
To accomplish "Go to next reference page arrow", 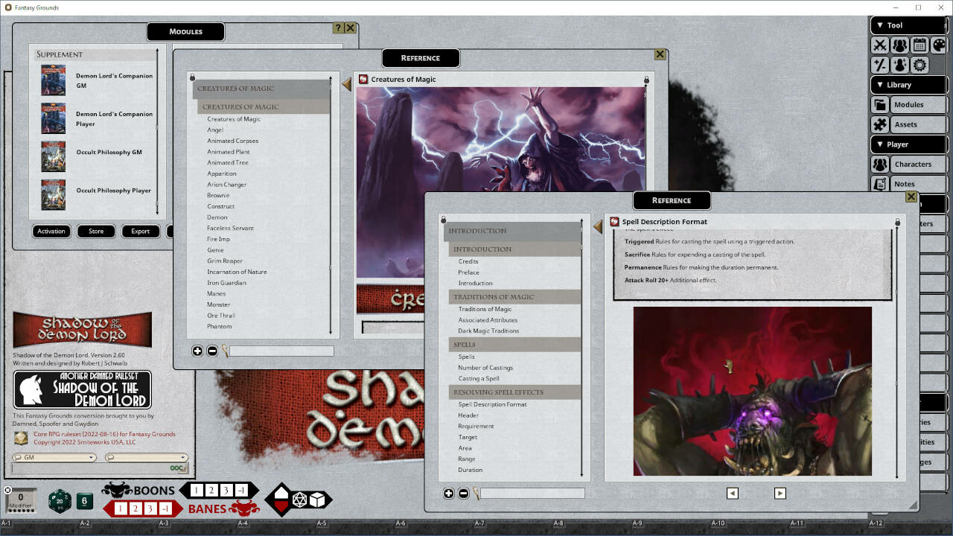I will (x=780, y=493).
